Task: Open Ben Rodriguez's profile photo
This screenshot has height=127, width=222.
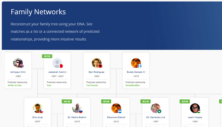Action: (96, 63)
